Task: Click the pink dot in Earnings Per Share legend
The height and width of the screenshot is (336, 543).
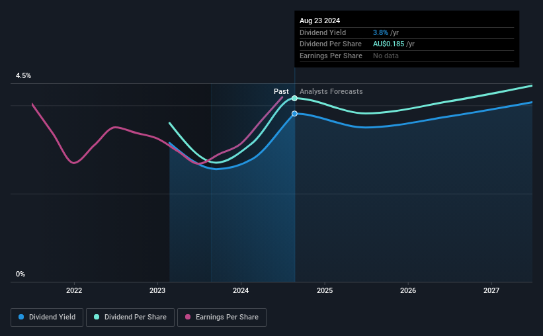Action: coord(188,317)
